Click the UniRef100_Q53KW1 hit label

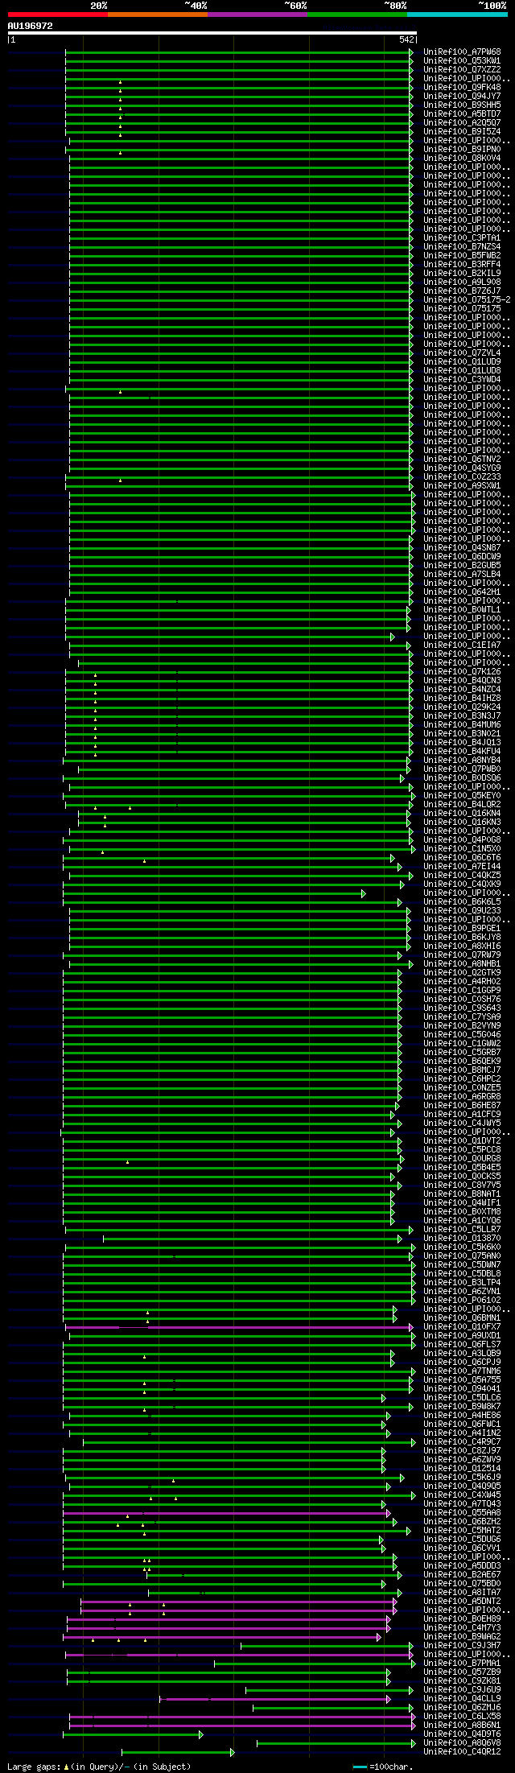tap(462, 60)
